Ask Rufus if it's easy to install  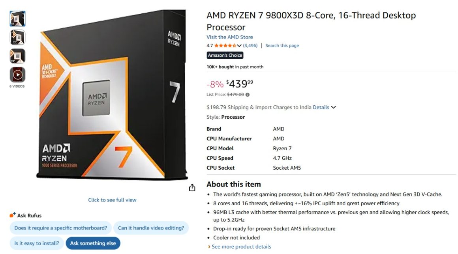(36, 243)
